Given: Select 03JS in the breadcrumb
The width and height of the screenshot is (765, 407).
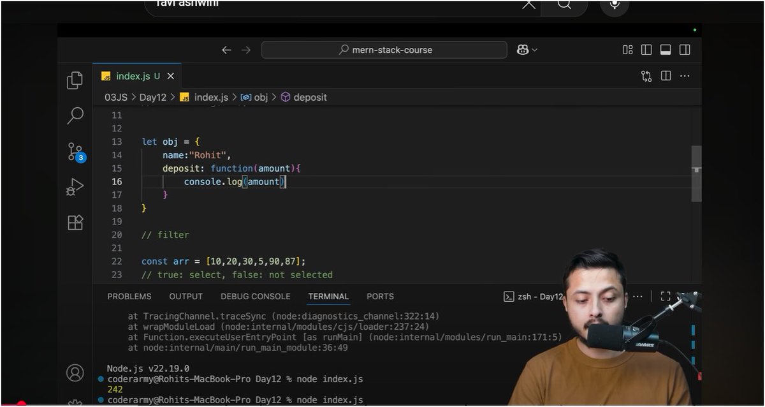Looking at the screenshot, I should point(116,97).
